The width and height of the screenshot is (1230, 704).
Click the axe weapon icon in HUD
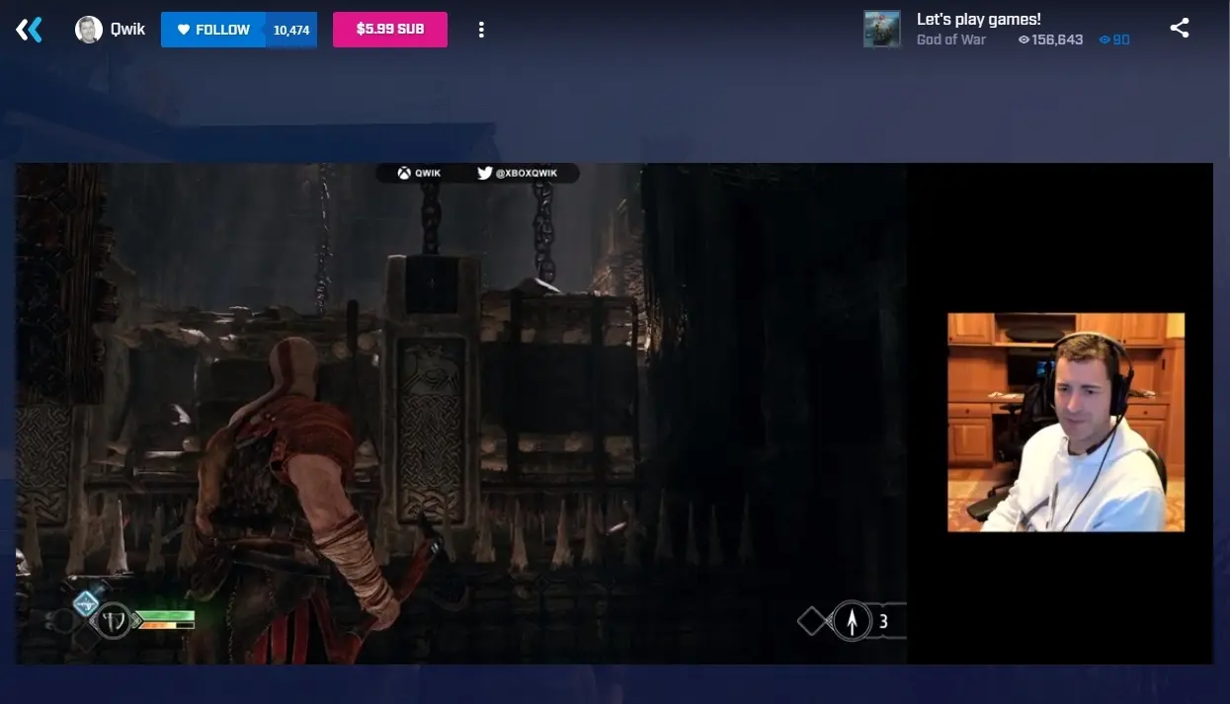[113, 622]
